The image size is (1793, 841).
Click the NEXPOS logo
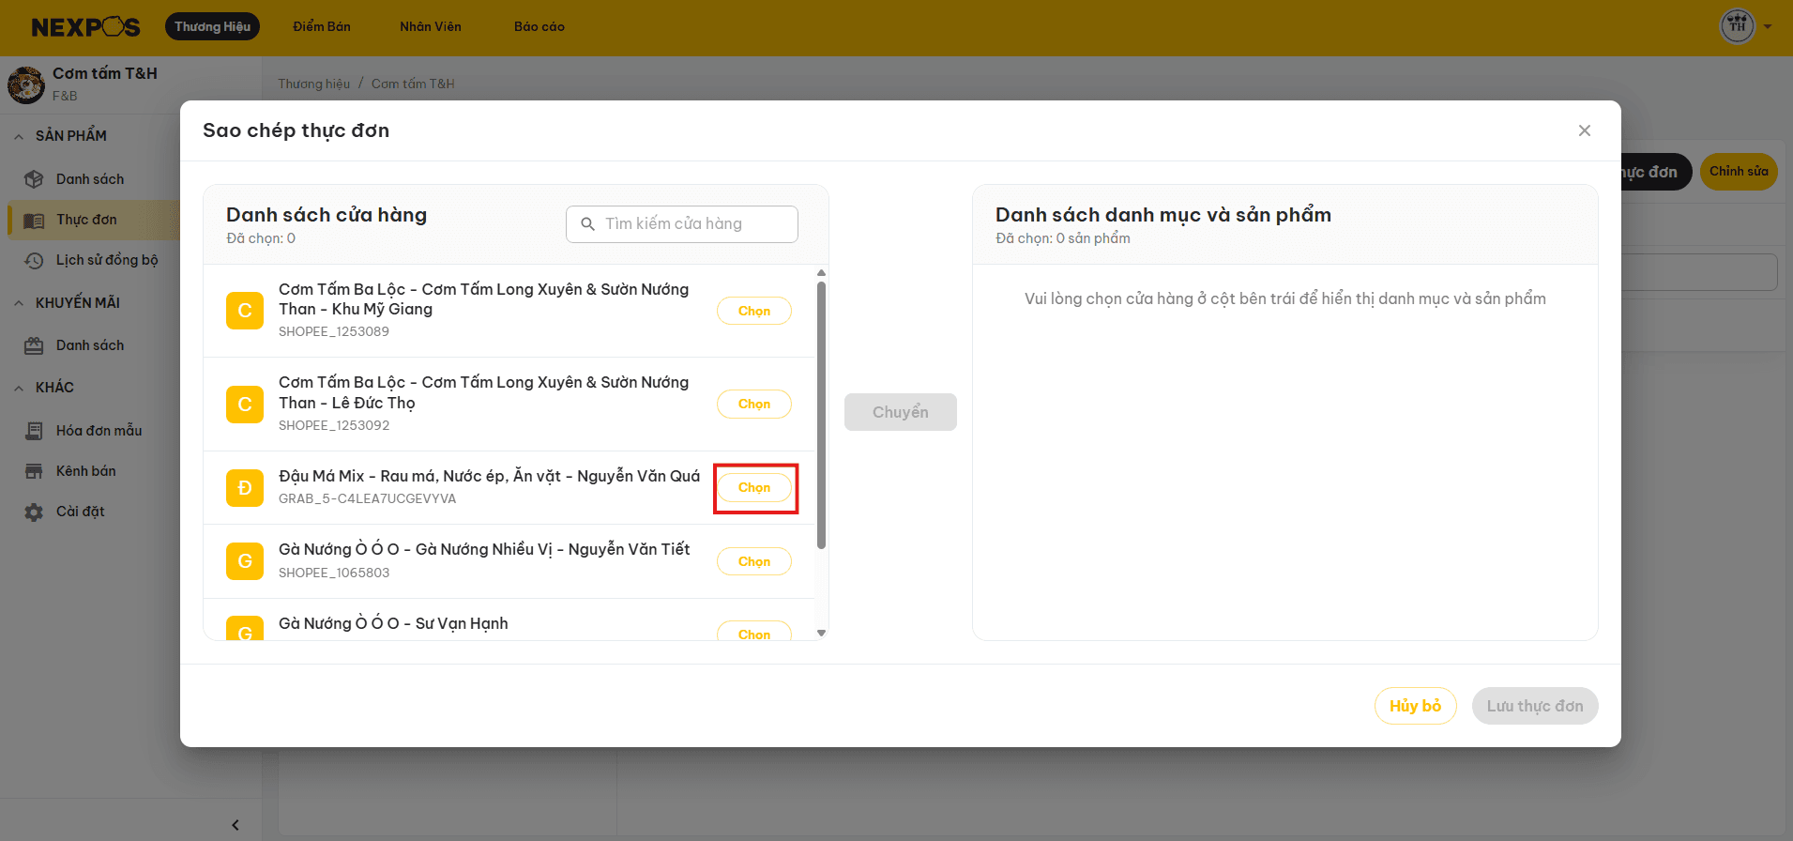[x=85, y=27]
